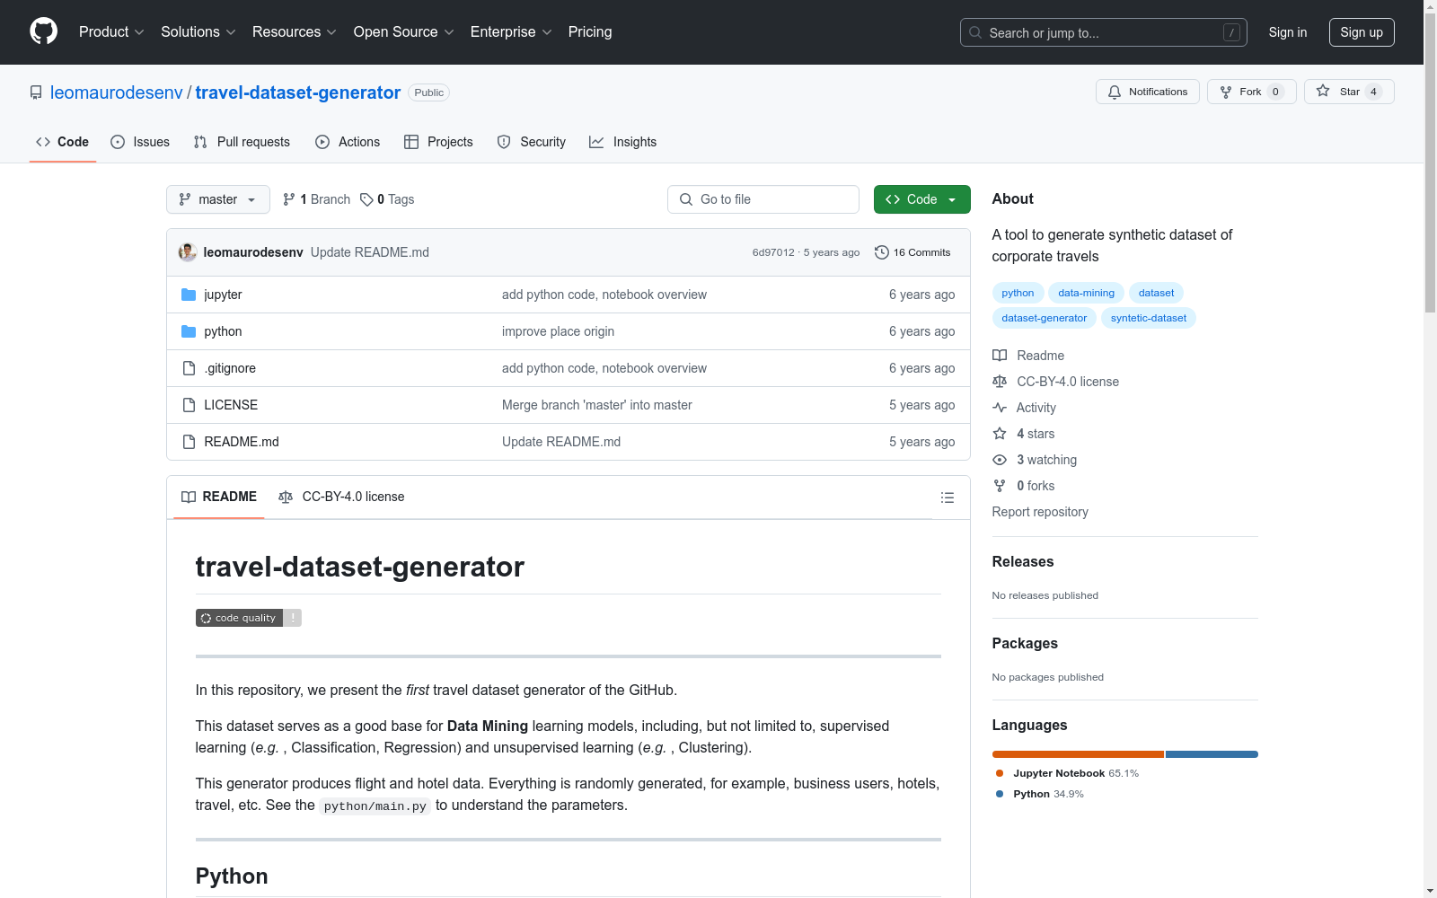Image resolution: width=1437 pixels, height=898 pixels.
Task: Open the "Merge branch 'master' into master" commit
Action: (x=597, y=405)
